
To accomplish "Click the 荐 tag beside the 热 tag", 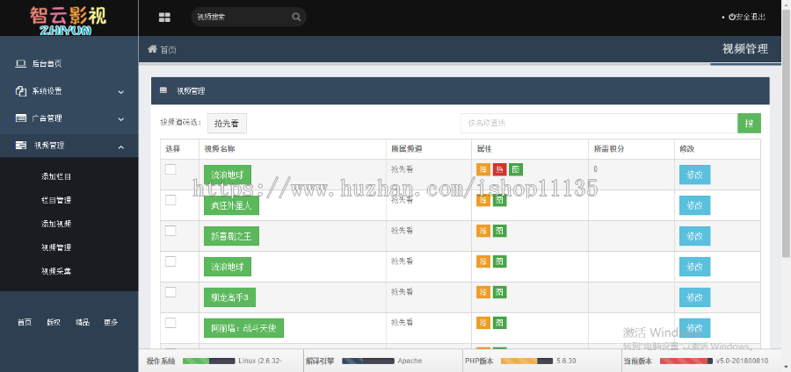I will 483,169.
